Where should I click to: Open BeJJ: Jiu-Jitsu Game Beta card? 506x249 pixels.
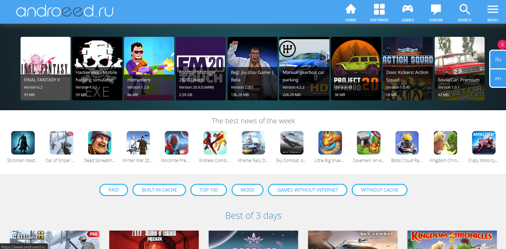click(252, 69)
